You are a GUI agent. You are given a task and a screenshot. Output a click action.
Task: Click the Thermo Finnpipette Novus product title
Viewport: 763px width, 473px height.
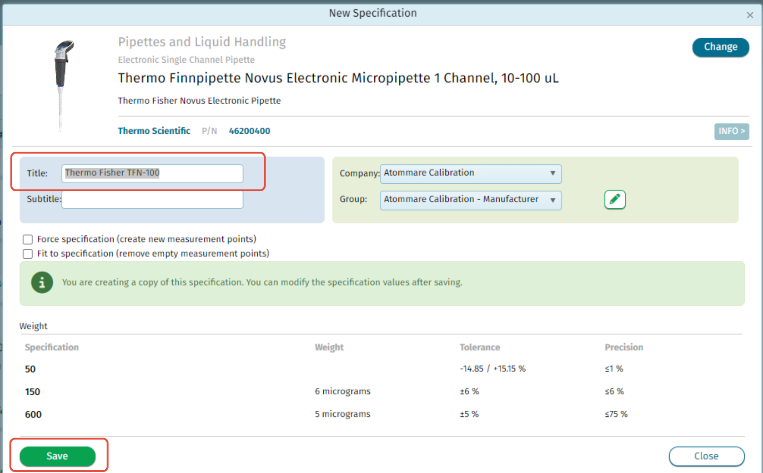pos(338,78)
